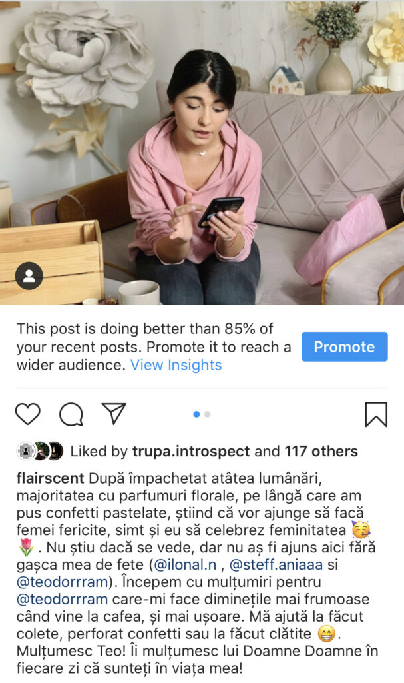Click the third liker avatar thumbnail
Screen dimensions: 404x683
click(55, 451)
